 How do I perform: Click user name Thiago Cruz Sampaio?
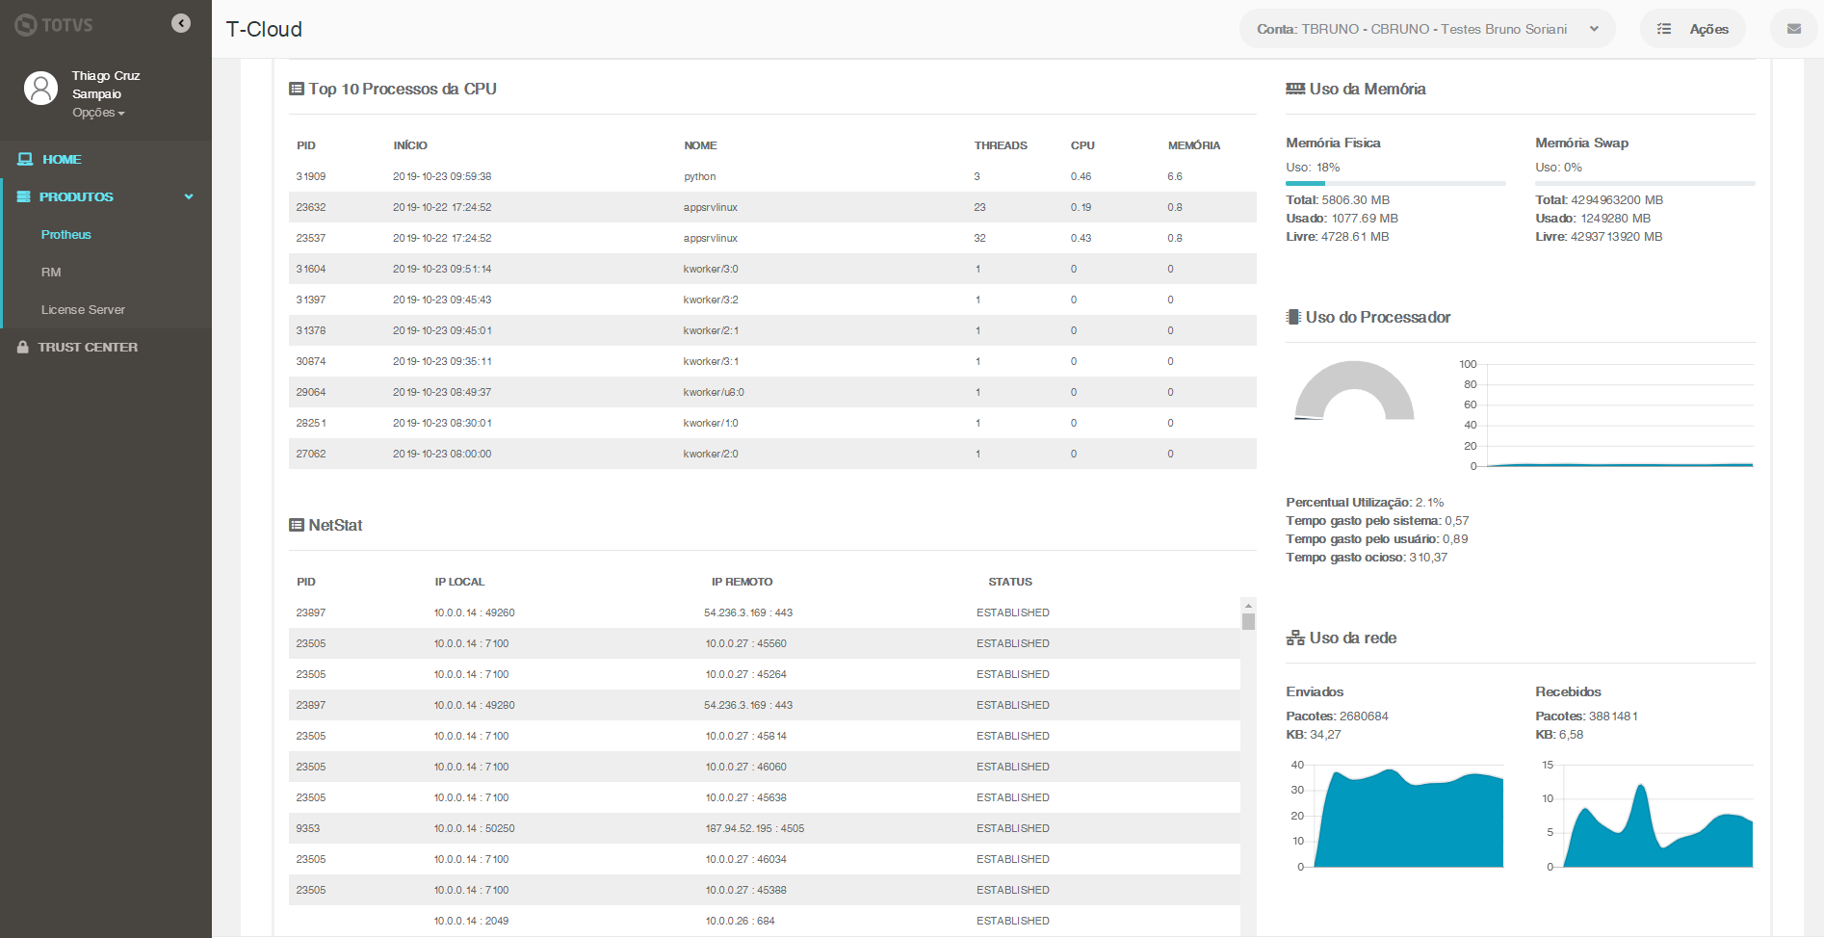click(x=106, y=85)
